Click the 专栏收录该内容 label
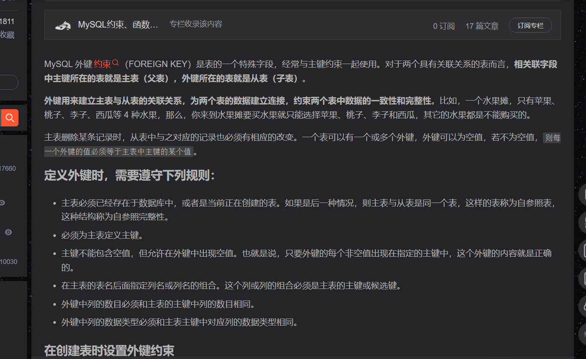Viewport: 586px width, 359px height. click(196, 24)
